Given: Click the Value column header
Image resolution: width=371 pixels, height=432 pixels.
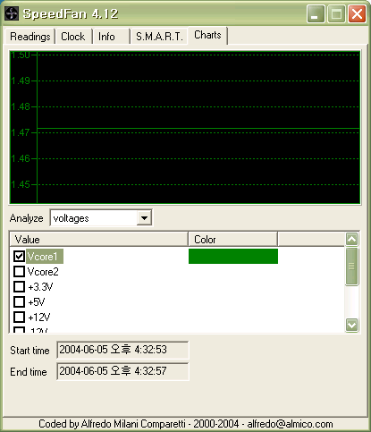Looking at the screenshot, I should pyautogui.click(x=99, y=240).
